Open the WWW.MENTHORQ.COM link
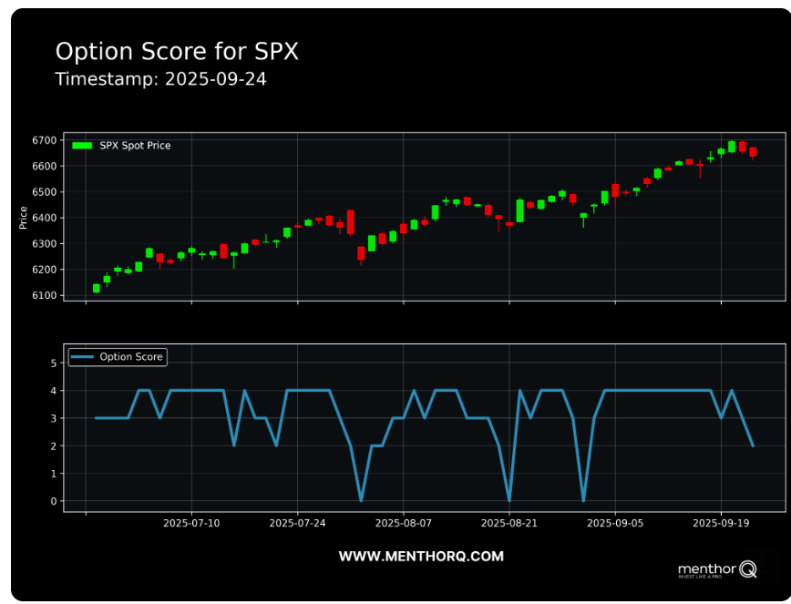 421,556
